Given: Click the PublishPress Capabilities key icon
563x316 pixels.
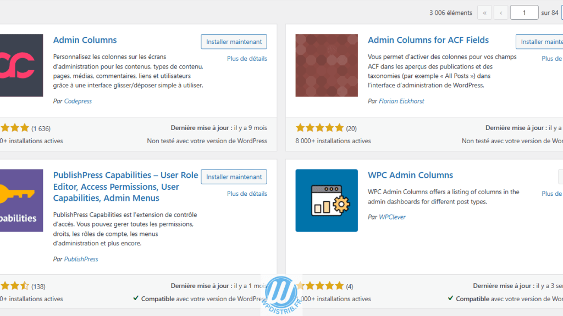Looking at the screenshot, I should tap(21, 200).
